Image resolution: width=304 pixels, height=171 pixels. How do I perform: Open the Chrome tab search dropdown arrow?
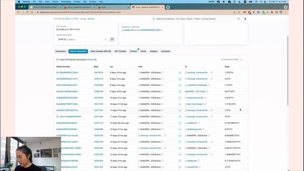tap(285, 7)
